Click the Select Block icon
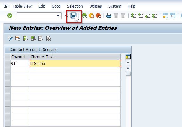Screen dimensions: 182x127 pos(33,38)
